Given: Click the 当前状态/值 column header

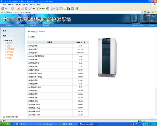Looking at the screenshot, I should (x=80, y=43).
